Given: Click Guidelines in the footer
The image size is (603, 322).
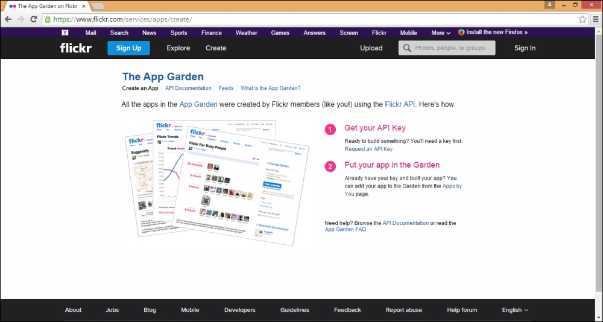Looking at the screenshot, I should [295, 310].
